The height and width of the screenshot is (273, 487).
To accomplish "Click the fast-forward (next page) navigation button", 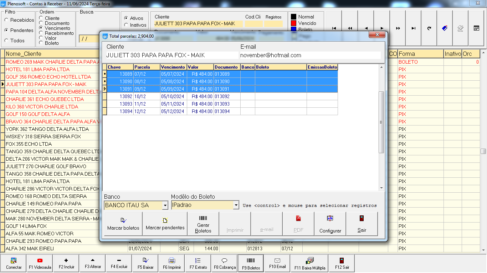I will point(398,28).
